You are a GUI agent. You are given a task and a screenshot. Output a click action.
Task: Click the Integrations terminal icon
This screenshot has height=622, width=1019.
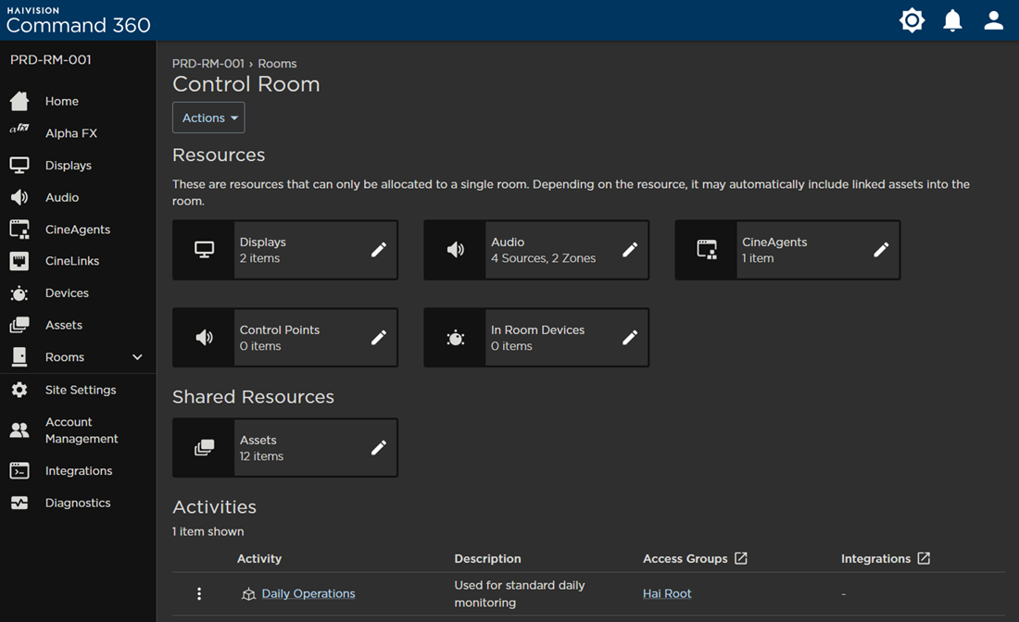[x=19, y=471]
